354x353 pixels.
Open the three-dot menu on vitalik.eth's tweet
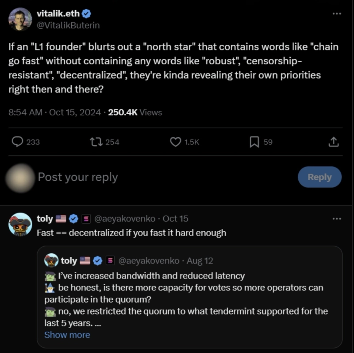(337, 14)
